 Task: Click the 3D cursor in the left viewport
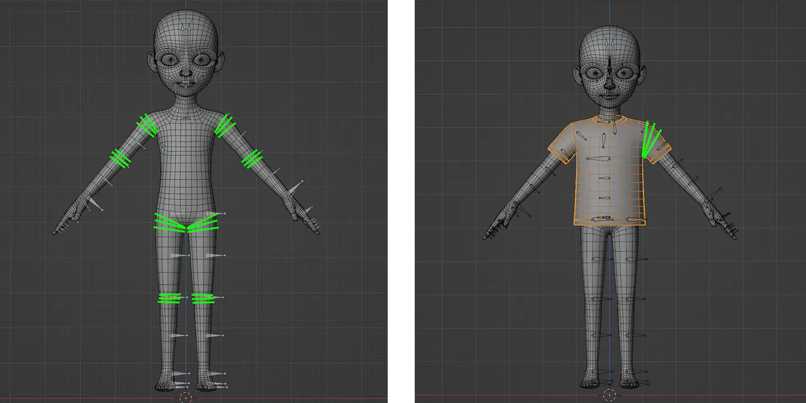[x=186, y=397]
